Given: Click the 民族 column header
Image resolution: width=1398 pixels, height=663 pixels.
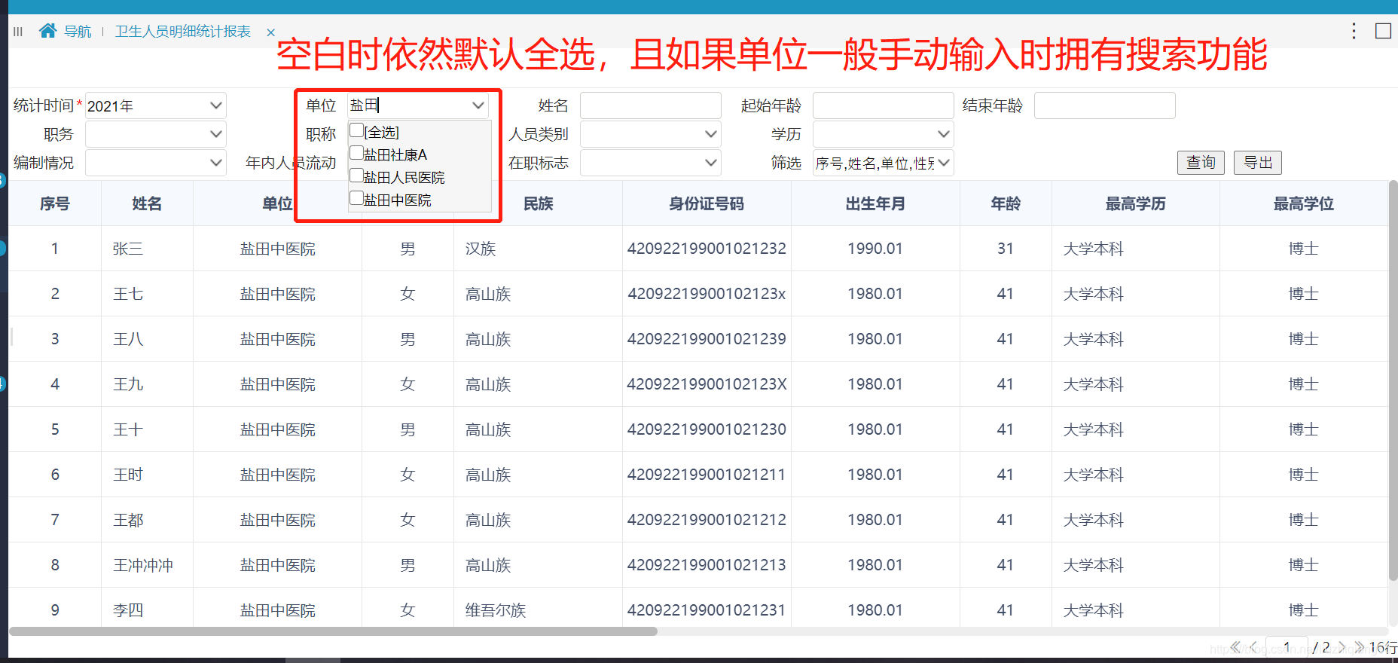Looking at the screenshot, I should 539,203.
